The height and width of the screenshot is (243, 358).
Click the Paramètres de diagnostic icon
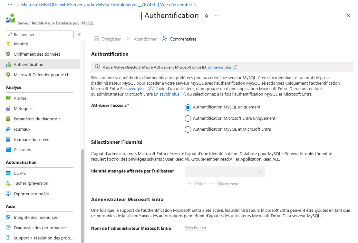pyautogui.click(x=8, y=118)
